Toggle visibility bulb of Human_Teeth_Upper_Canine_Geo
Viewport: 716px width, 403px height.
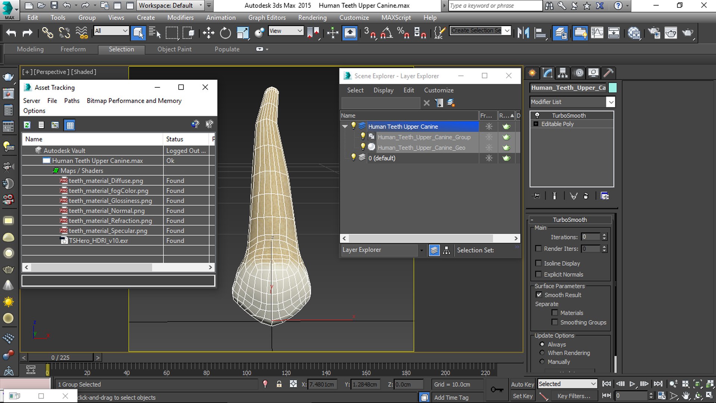tap(362, 147)
